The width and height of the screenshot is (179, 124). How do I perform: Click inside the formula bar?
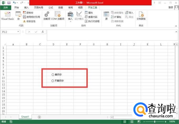(111, 35)
